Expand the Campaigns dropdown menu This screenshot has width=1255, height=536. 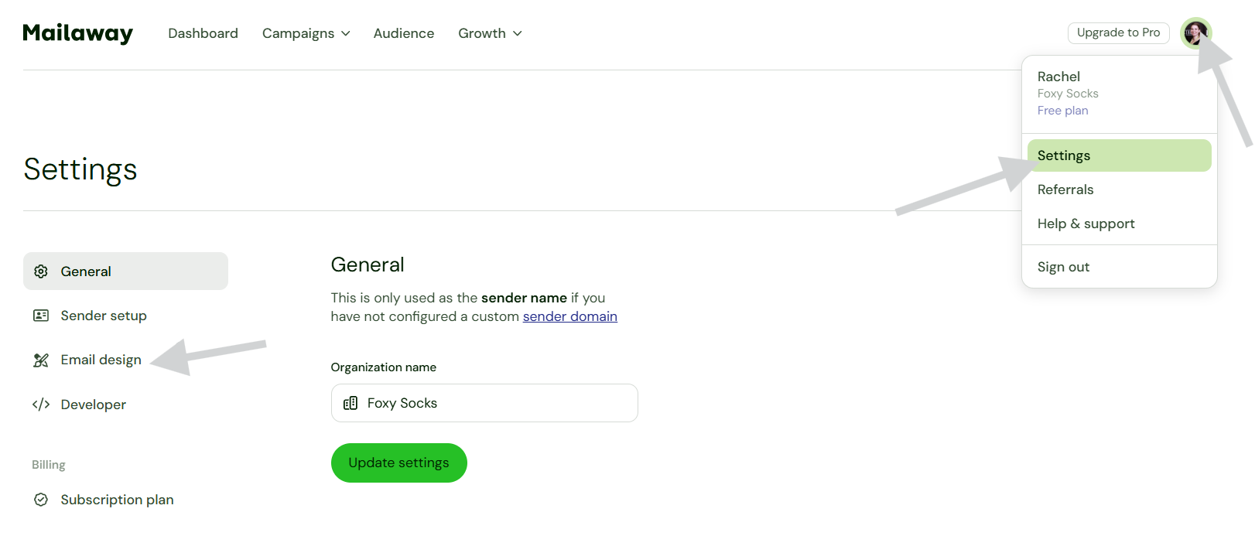(x=306, y=33)
